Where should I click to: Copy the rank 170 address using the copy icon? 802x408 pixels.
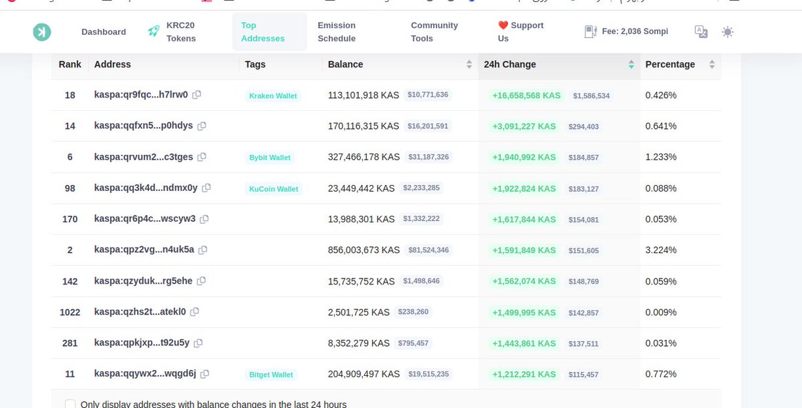(x=205, y=219)
